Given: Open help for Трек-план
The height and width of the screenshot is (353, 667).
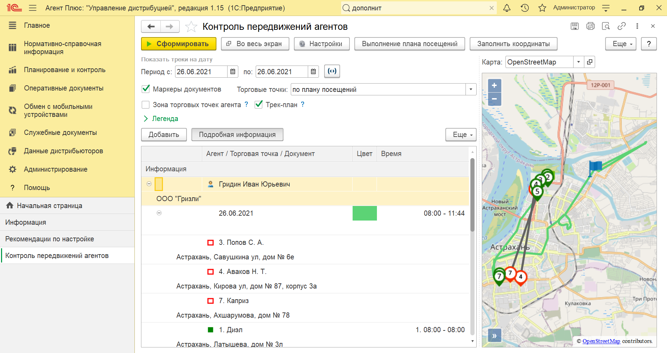Looking at the screenshot, I should pyautogui.click(x=303, y=104).
